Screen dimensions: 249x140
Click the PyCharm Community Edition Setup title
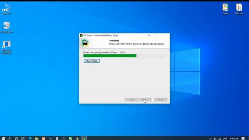click(x=101, y=35)
